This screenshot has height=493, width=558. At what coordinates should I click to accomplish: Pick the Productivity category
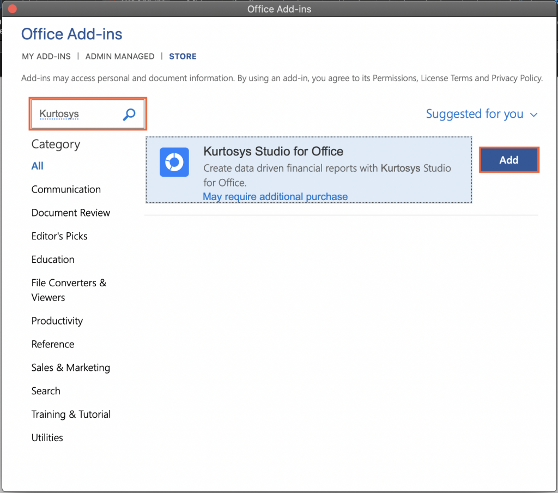click(x=57, y=321)
